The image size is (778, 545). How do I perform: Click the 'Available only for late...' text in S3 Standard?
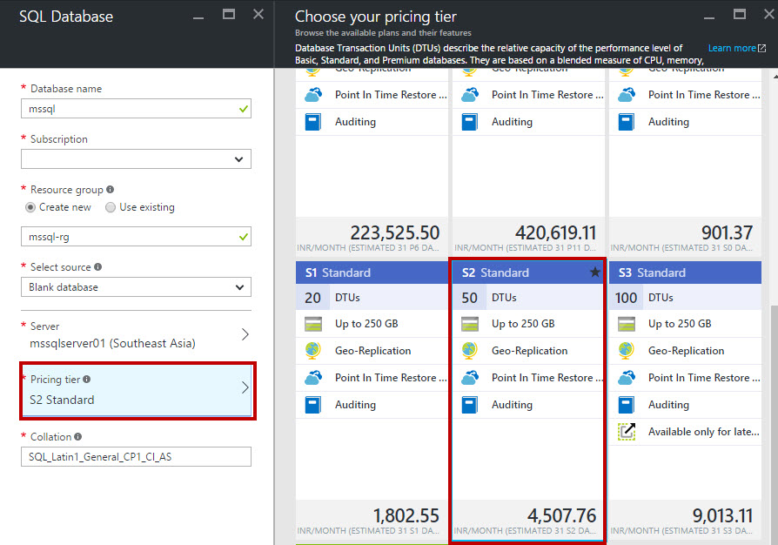(703, 432)
